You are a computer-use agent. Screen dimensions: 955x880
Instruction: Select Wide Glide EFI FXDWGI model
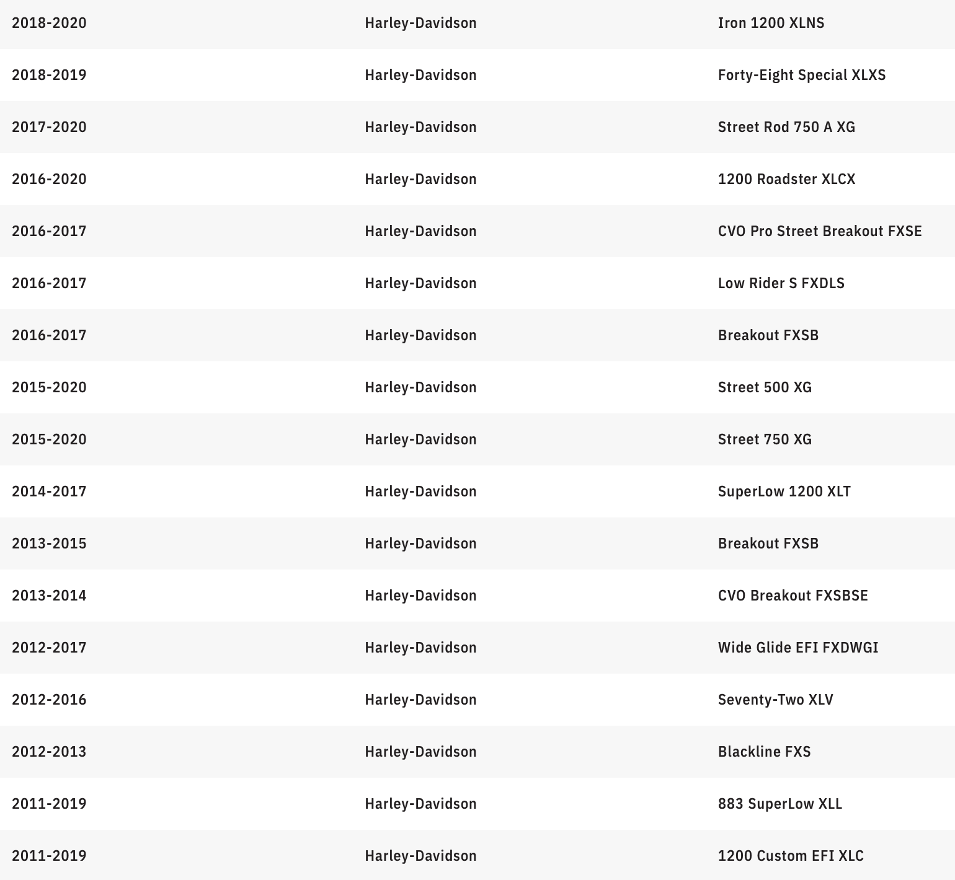pyautogui.click(x=797, y=648)
